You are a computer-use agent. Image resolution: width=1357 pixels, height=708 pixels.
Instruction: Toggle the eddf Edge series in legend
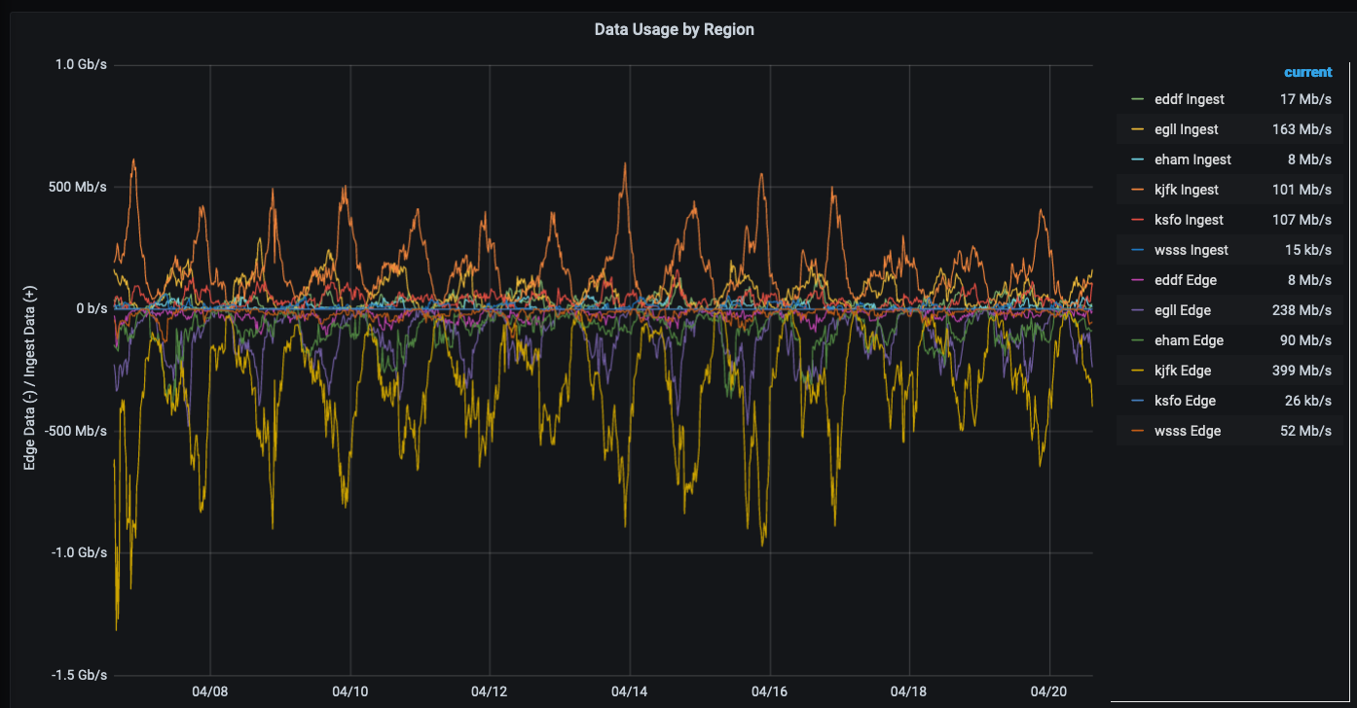pos(1187,280)
